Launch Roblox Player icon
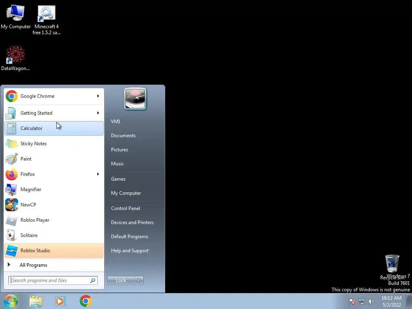 11,220
